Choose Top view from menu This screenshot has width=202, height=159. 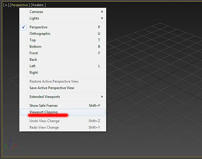pos(63,40)
